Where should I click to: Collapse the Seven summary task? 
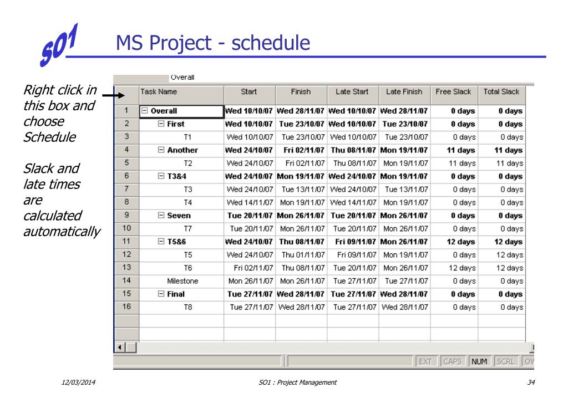[161, 215]
